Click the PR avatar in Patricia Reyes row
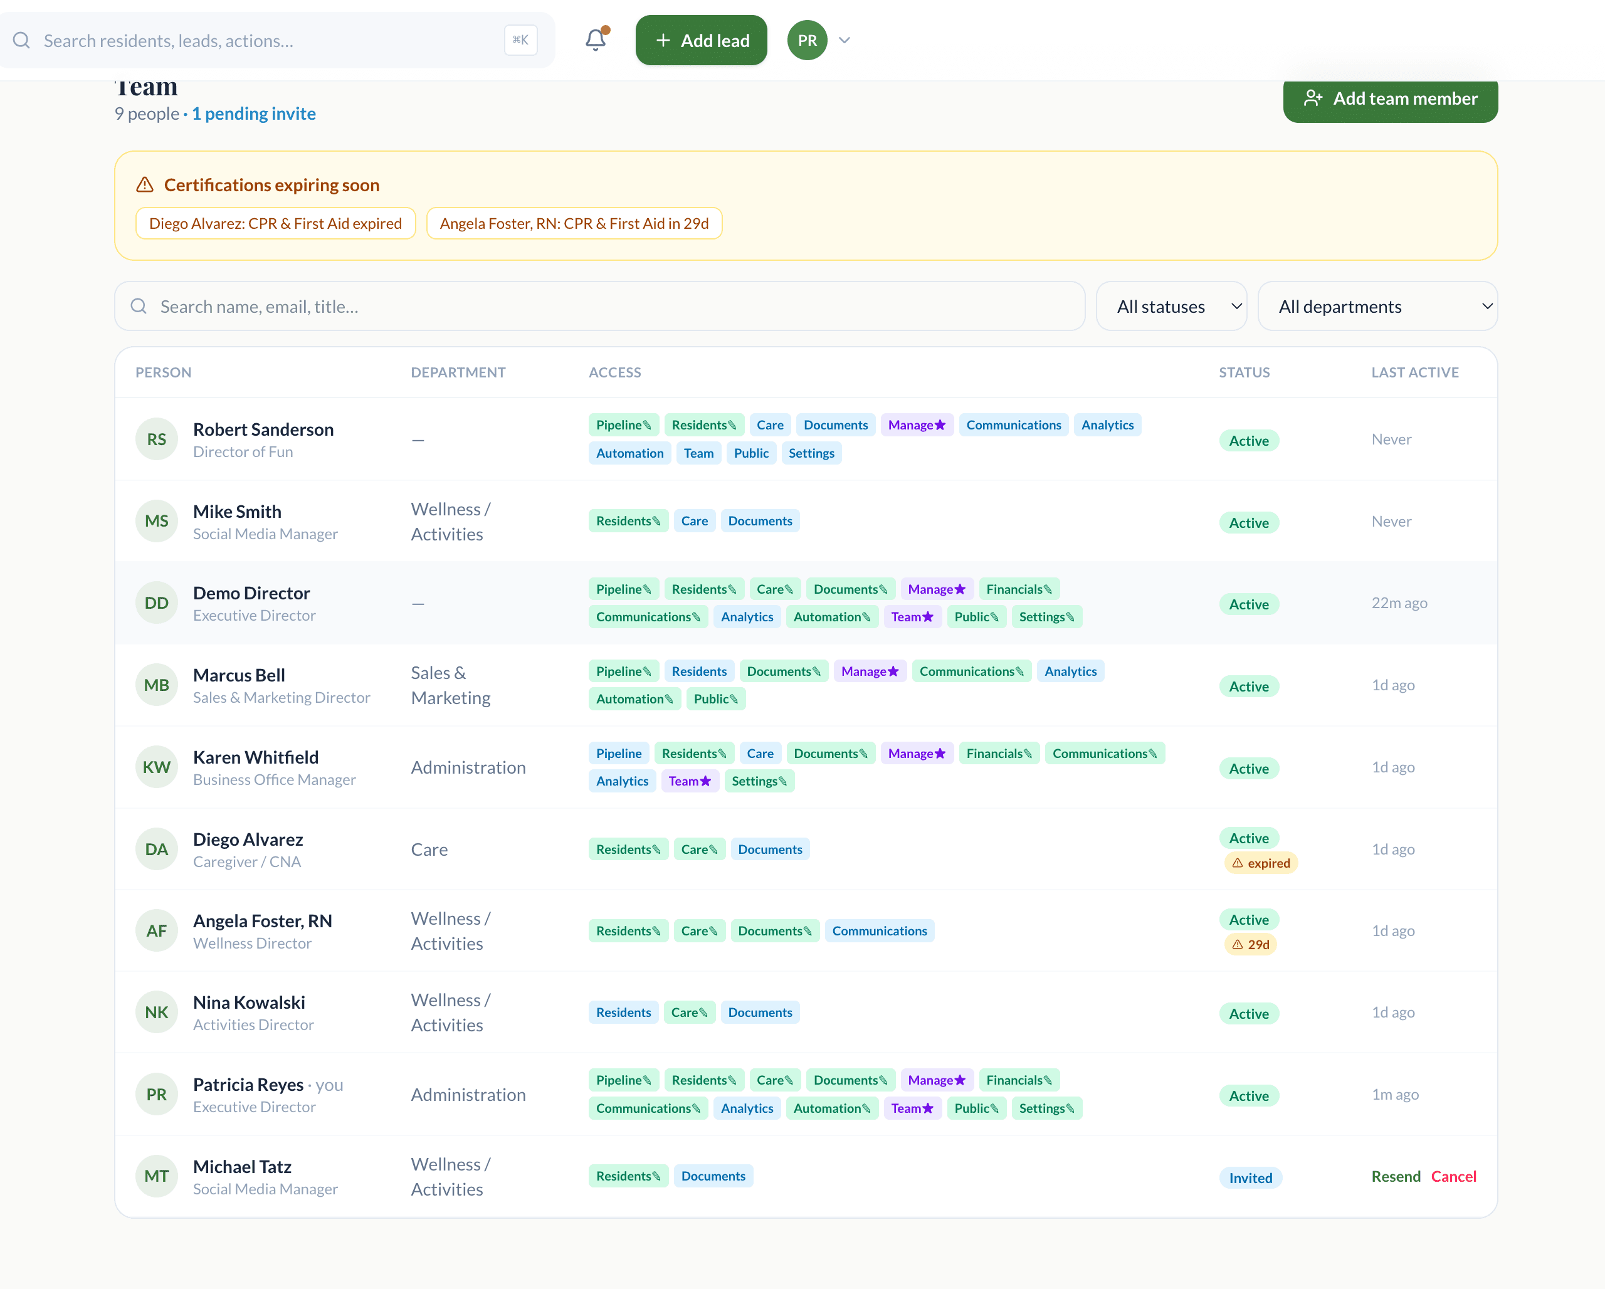1605x1289 pixels. coord(156,1095)
